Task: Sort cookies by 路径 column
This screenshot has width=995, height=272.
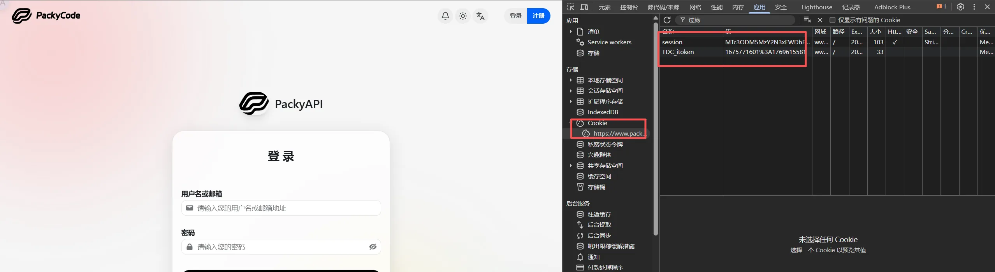Action: 839,31
